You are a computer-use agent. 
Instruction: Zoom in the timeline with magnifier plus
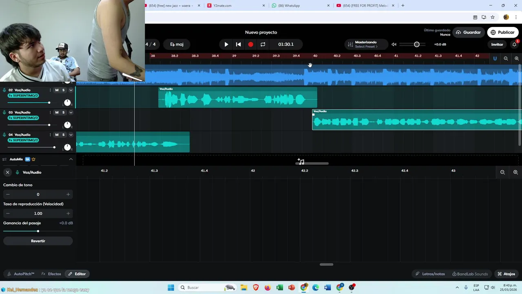click(517, 58)
